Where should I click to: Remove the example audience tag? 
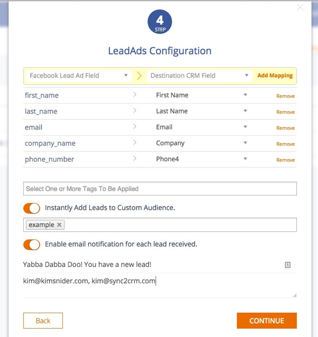tap(59, 225)
